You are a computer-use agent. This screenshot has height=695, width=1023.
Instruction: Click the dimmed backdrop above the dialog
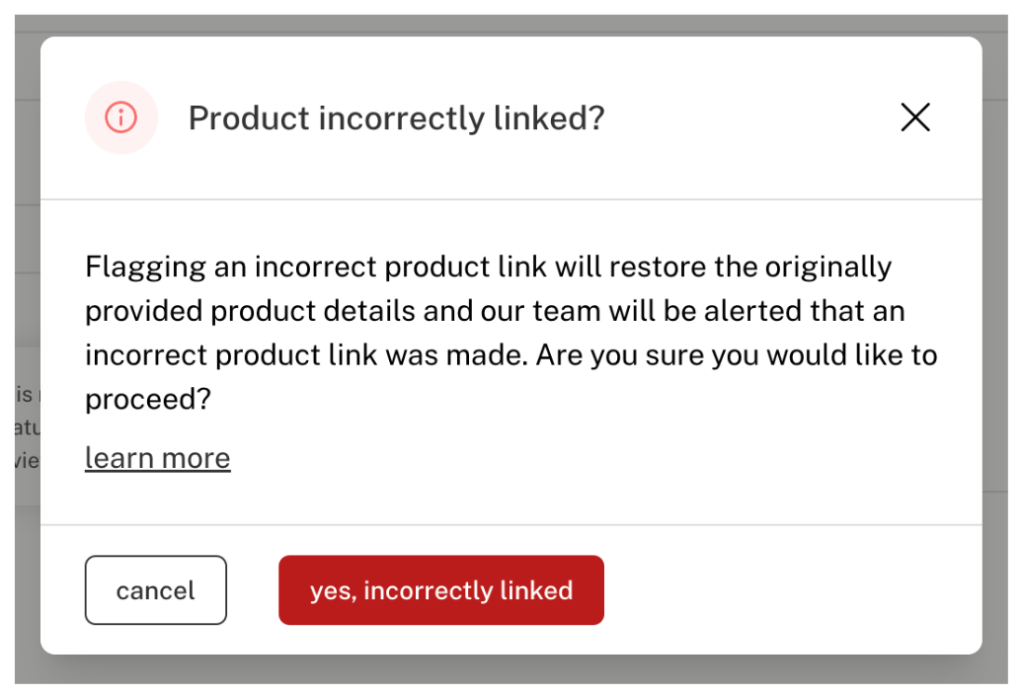(511, 25)
